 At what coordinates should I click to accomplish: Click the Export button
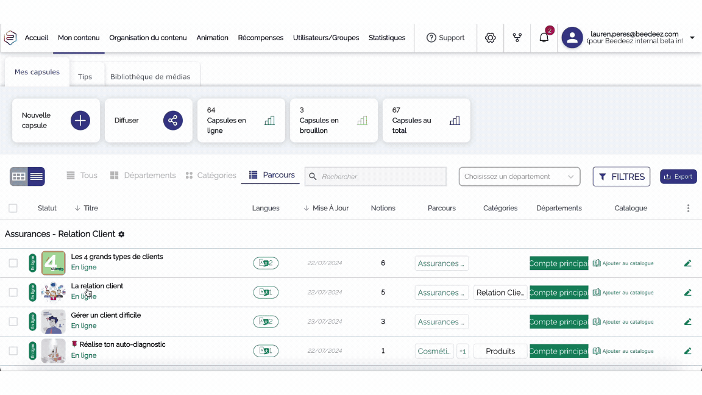[678, 177]
